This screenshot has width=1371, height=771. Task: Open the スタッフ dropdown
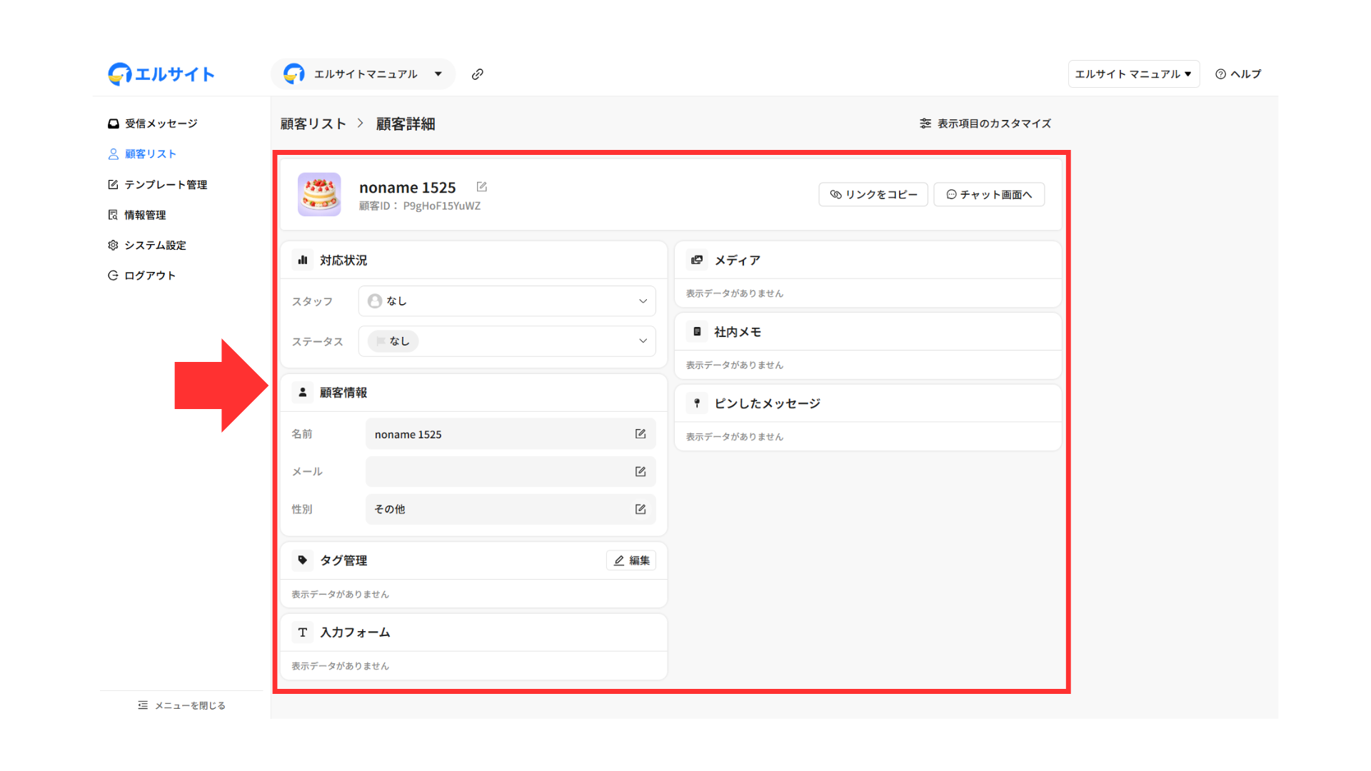click(x=507, y=301)
